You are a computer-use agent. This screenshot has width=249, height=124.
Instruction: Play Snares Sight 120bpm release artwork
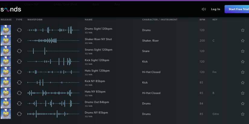(6, 51)
